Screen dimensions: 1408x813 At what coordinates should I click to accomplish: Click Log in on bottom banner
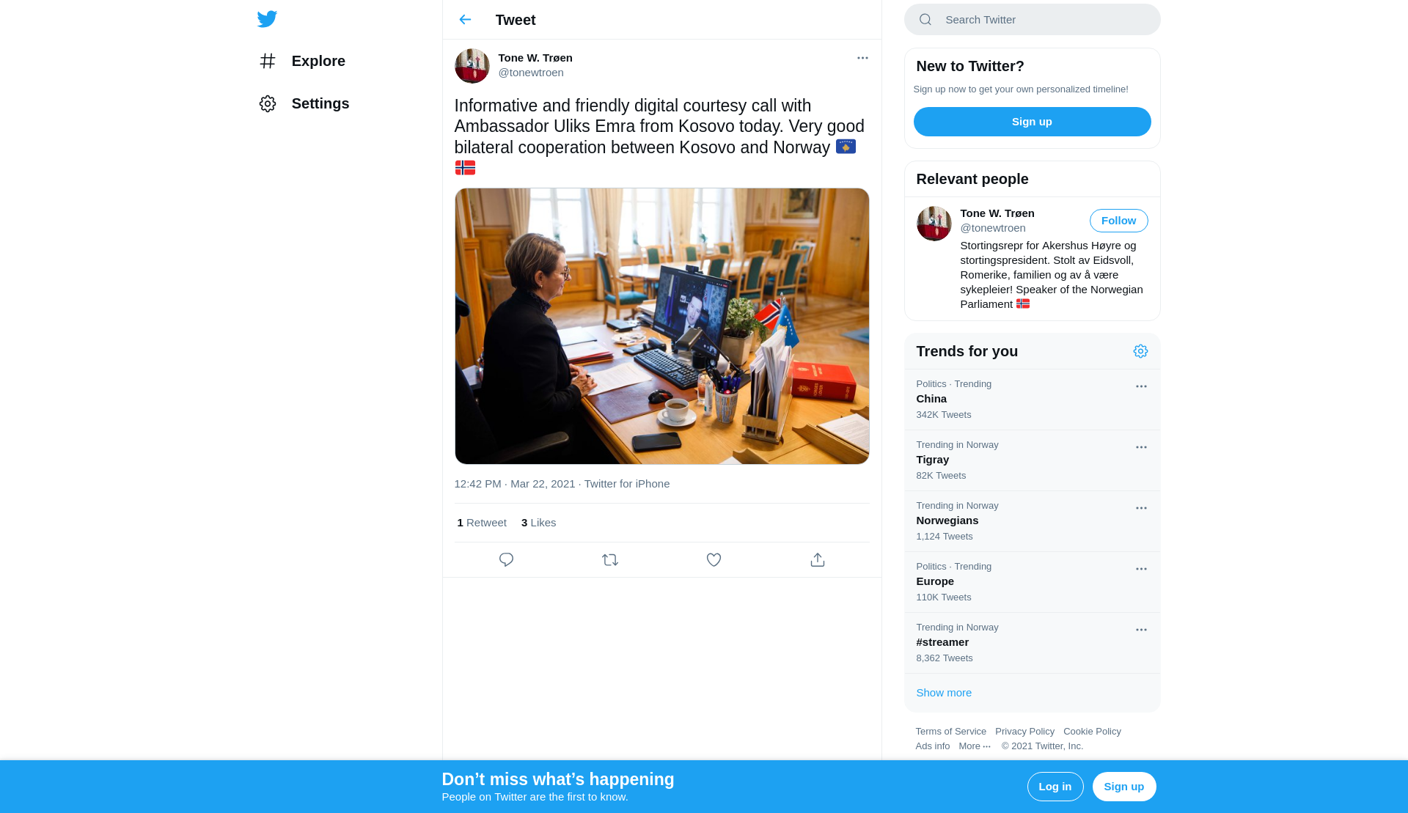click(x=1055, y=787)
